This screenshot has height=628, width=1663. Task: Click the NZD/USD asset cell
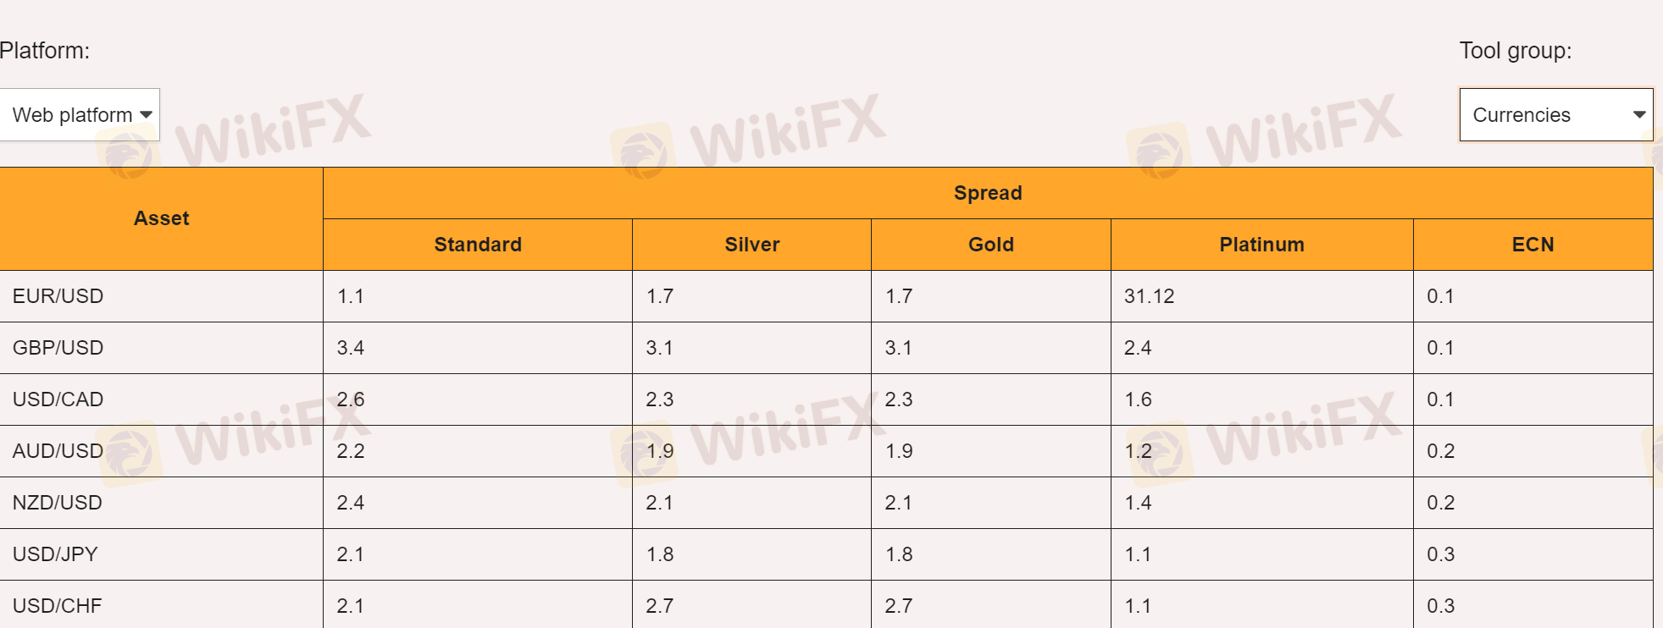tap(58, 503)
